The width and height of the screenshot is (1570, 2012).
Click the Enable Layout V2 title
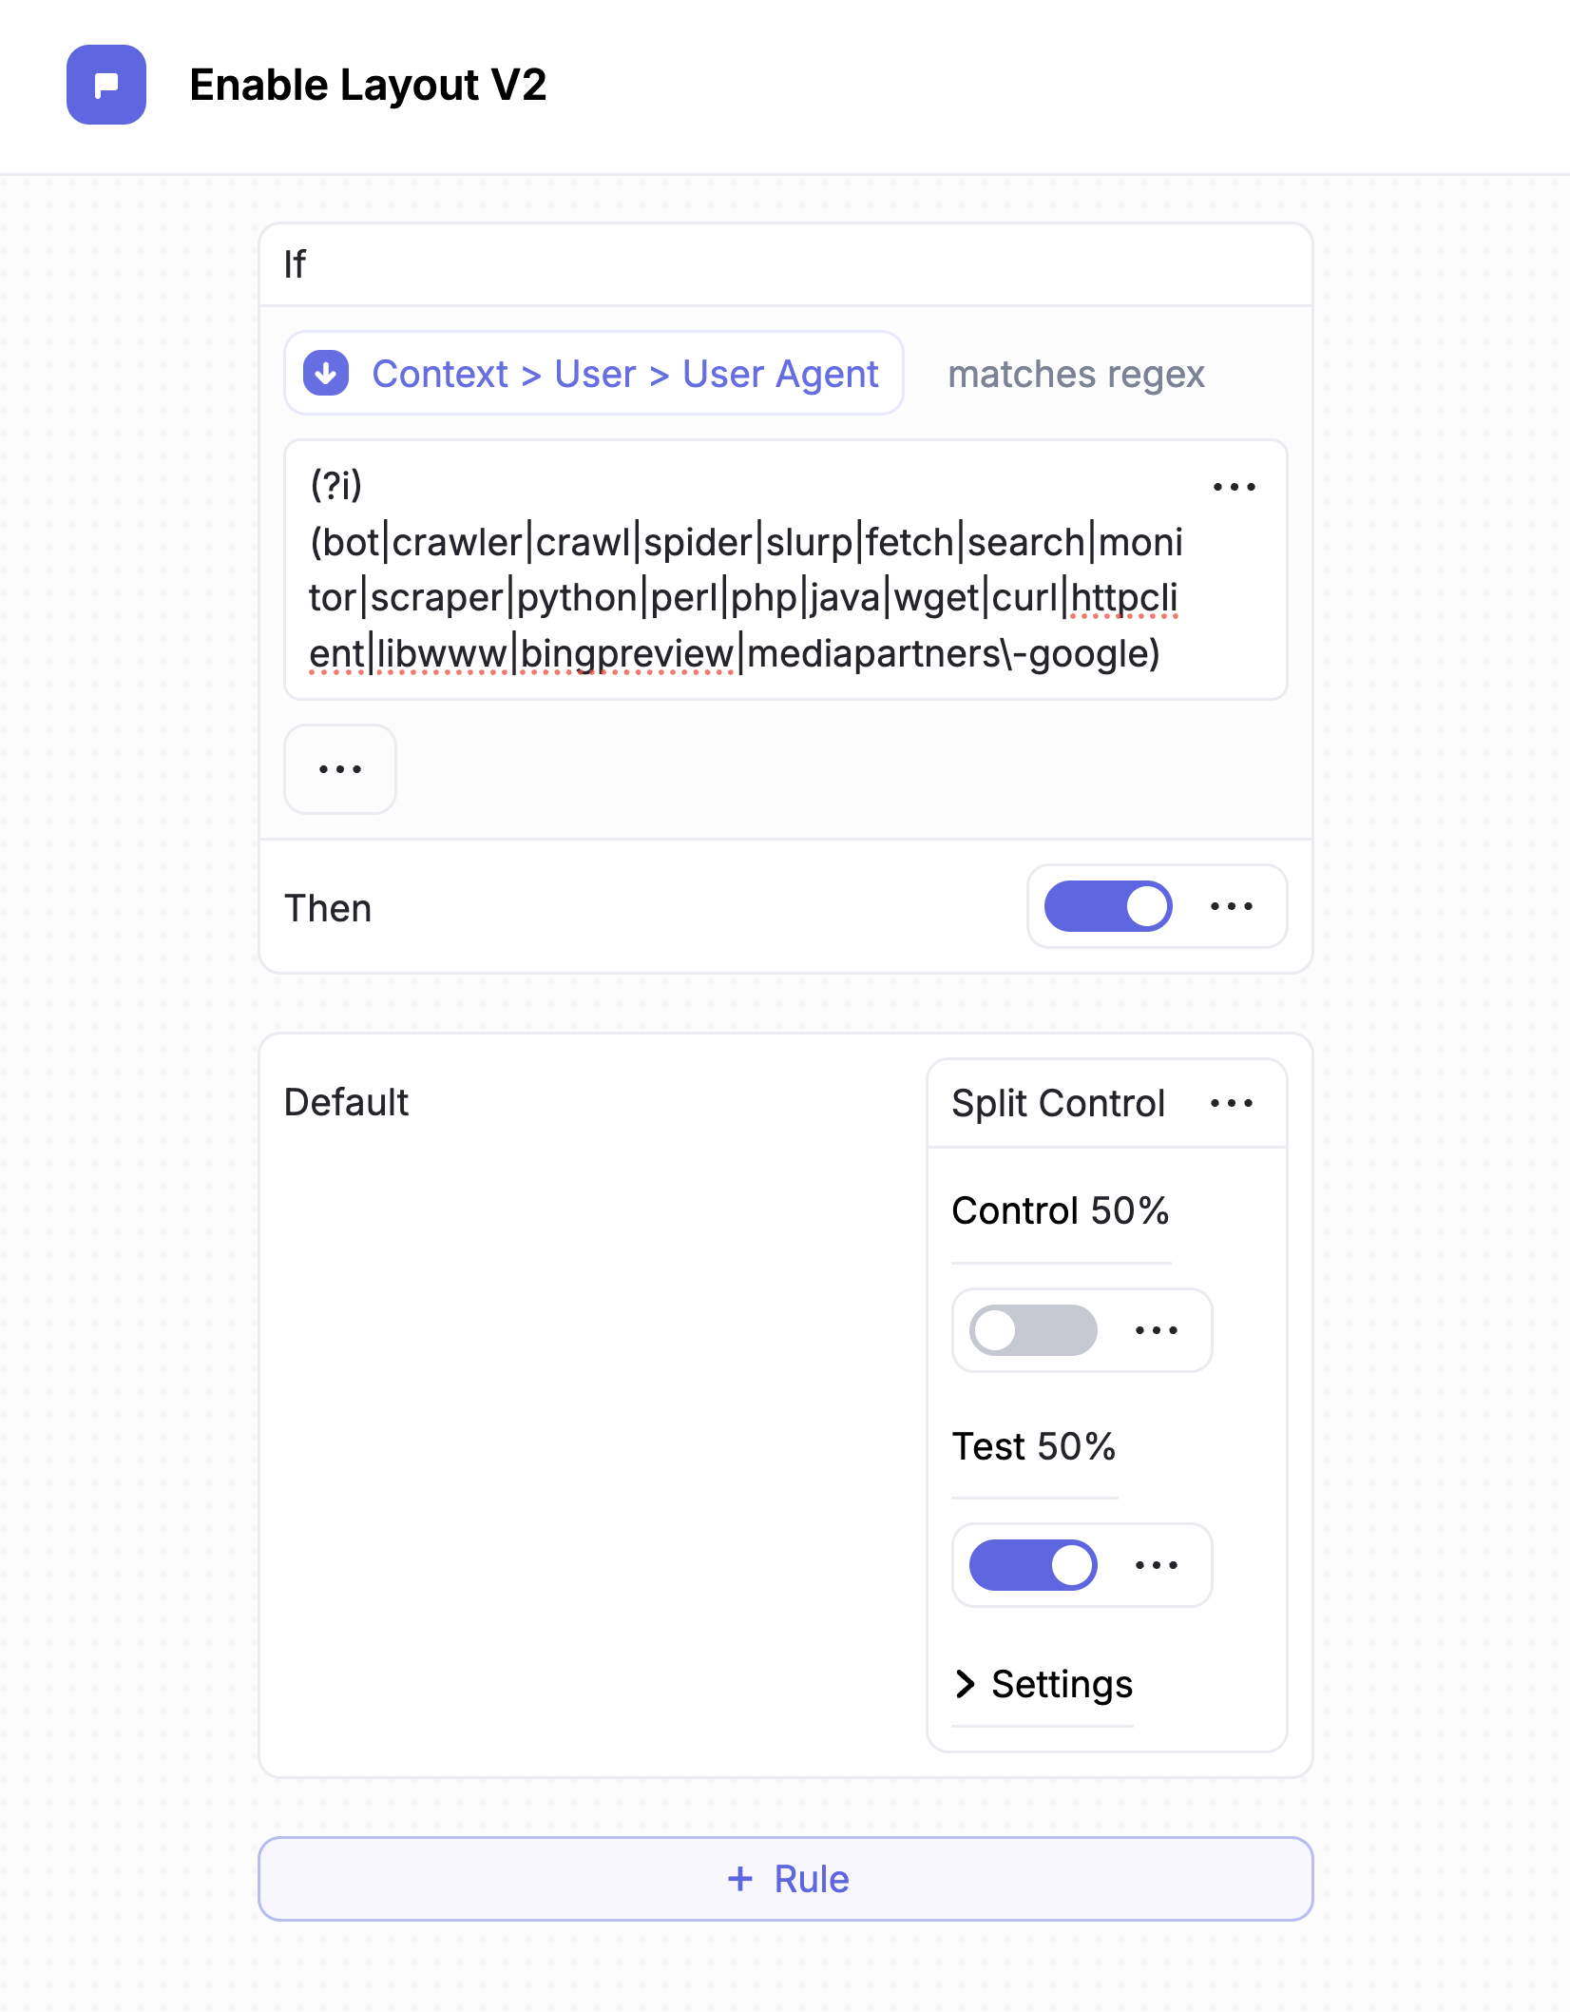pos(368,85)
